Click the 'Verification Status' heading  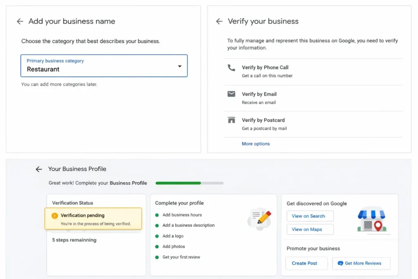(x=73, y=203)
